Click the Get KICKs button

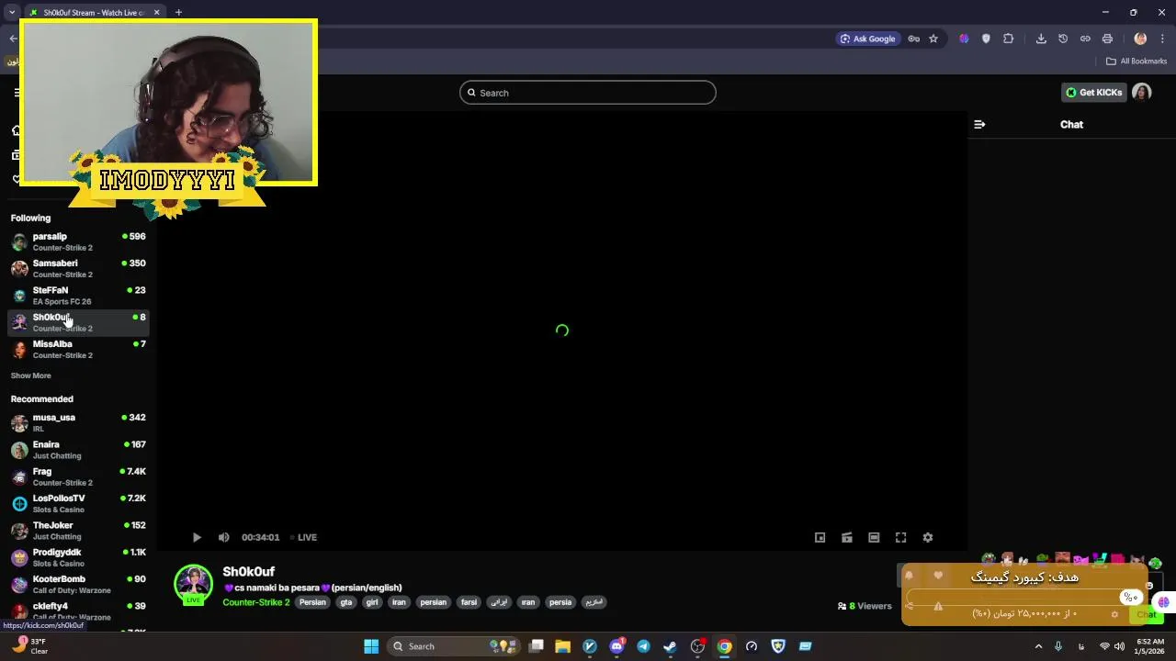[x=1093, y=92]
